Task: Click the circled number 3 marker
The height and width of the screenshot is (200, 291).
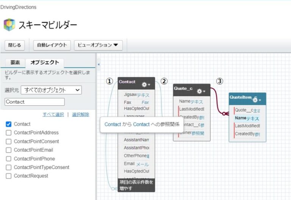Action: (x=219, y=81)
